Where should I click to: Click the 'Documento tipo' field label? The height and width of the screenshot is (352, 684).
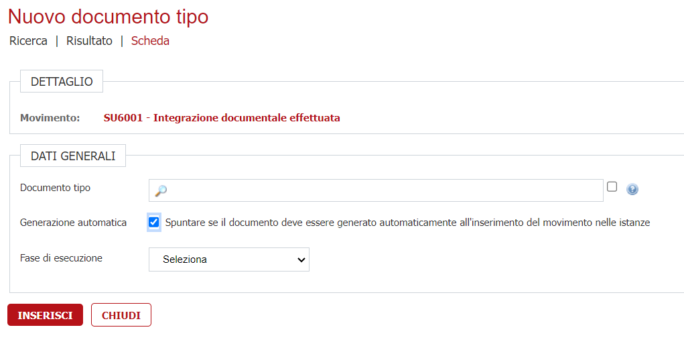click(x=55, y=188)
